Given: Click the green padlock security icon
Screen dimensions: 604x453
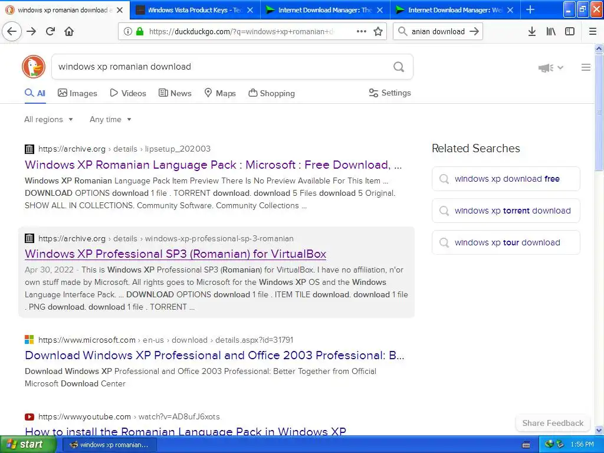Looking at the screenshot, I should coord(139,32).
